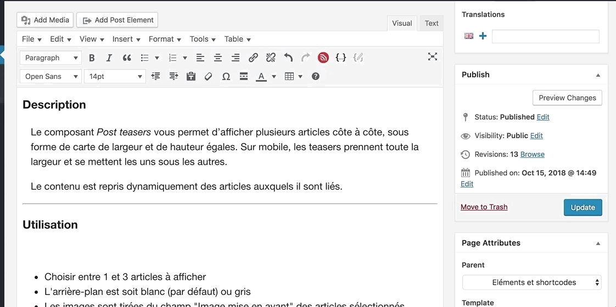Center-align the text
Viewport: 616px width, 307px height.
pyautogui.click(x=218, y=58)
